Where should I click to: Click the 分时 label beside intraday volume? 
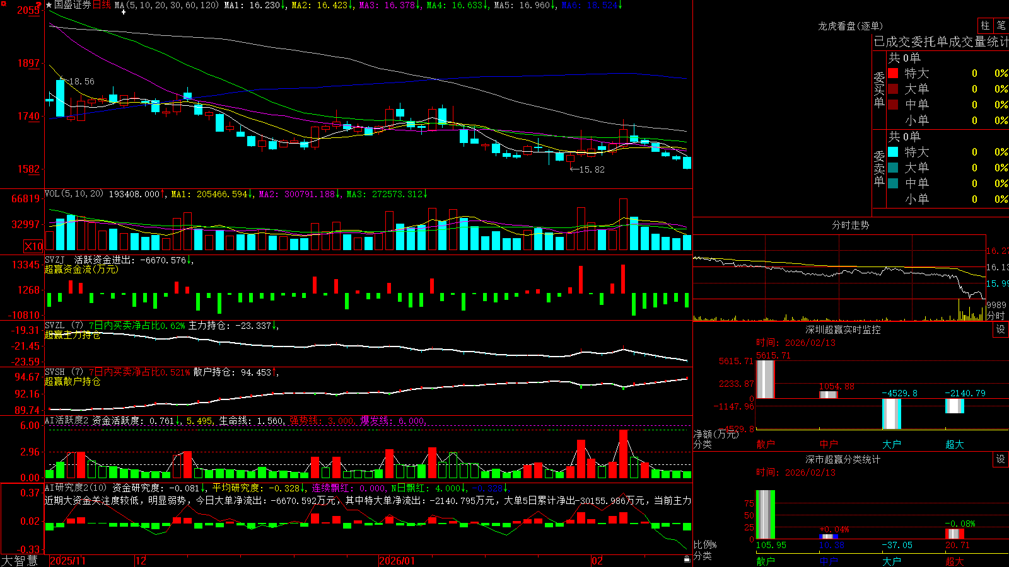[x=996, y=316]
